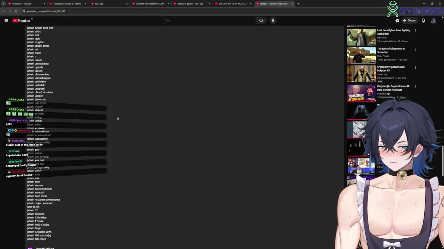This screenshot has height=249, width=444.
Task: Click 'jahrein 100 euro bağış' text
Action: click(x=39, y=236)
